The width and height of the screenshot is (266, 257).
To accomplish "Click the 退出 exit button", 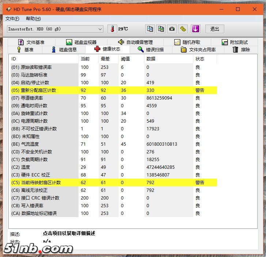I will point(215,29).
